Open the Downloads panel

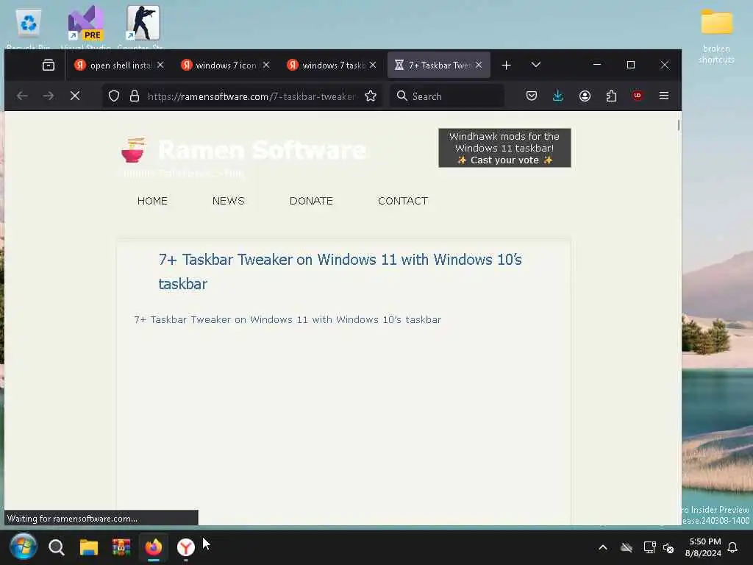[x=558, y=96]
